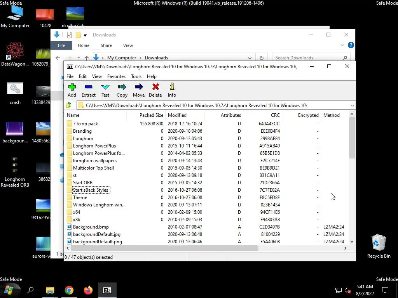Viewport: 398px width, 298px height.
Task: Open the Share tab in Downloads window
Action: pos(106,45)
